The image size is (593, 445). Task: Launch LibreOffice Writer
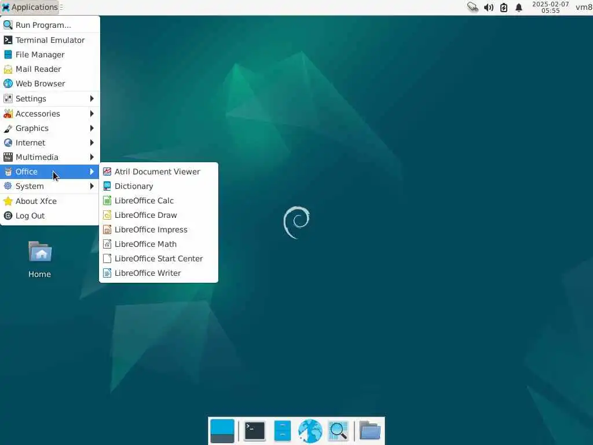(x=159, y=273)
